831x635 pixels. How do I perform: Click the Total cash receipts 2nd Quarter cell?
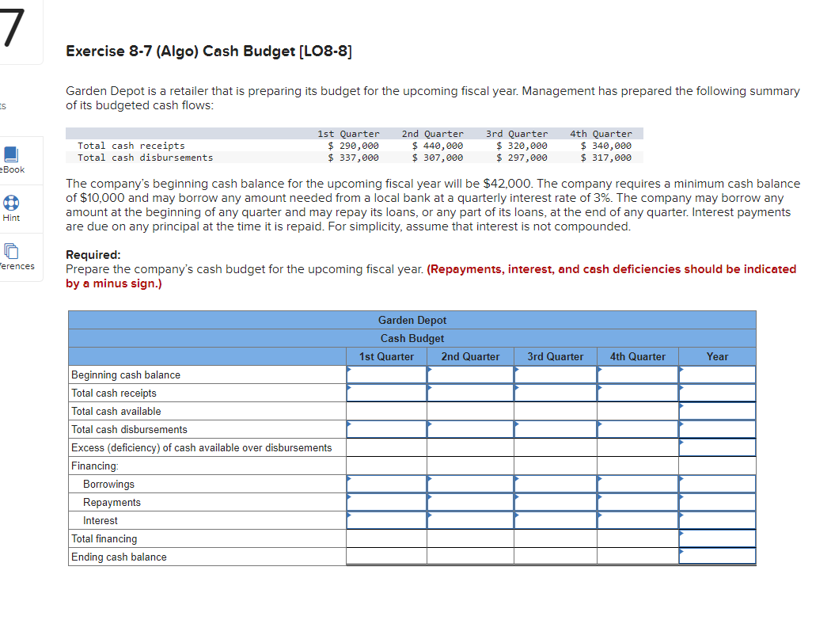(470, 392)
